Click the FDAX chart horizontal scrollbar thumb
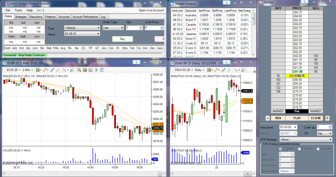 (247, 173)
